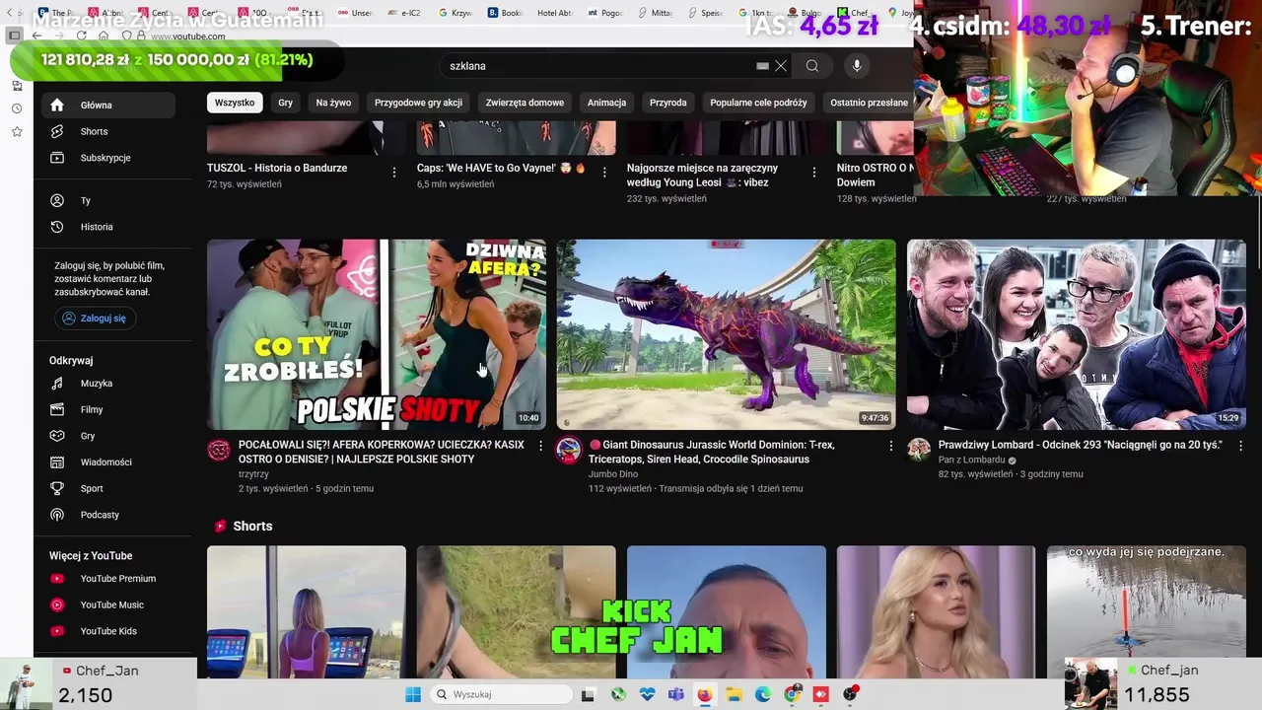Click the Zaloguj się button
1262x710 pixels.
point(96,319)
